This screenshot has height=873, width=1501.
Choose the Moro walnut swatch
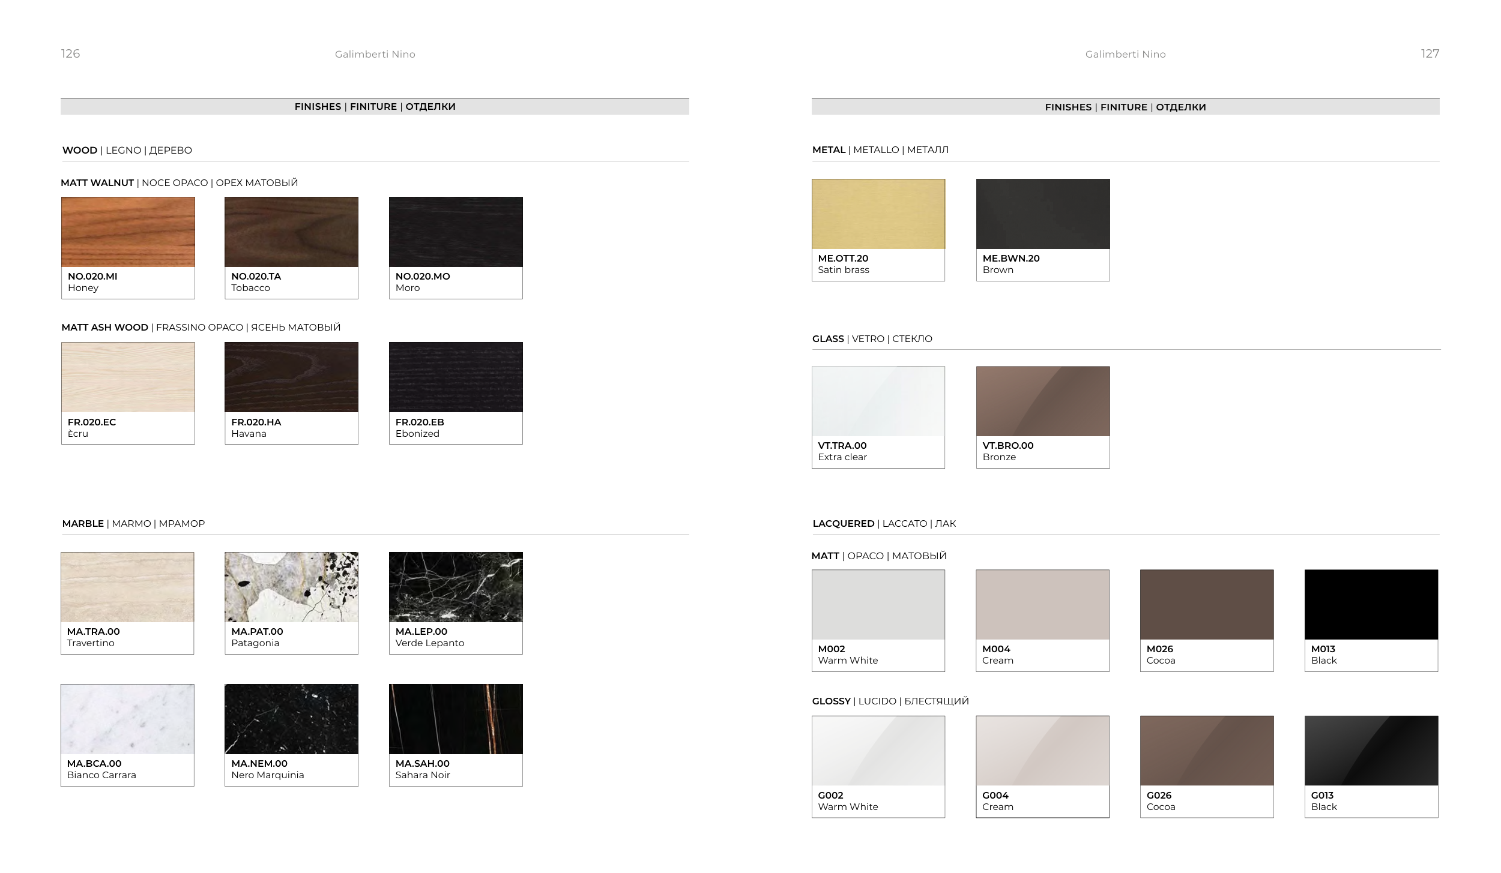[x=456, y=232]
